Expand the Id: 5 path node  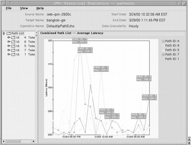coord(9,46)
